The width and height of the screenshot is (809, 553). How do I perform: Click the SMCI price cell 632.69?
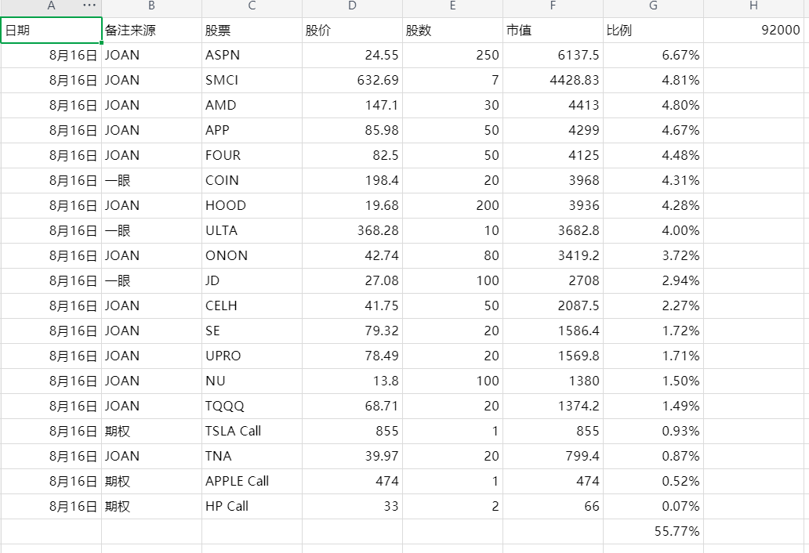coord(352,81)
